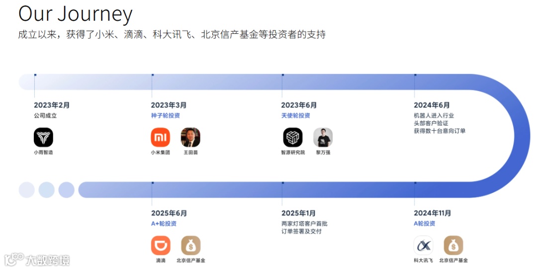This screenshot has width=537, height=270.
Task: Click the 小雨智造 caption text
Action: coord(43,152)
